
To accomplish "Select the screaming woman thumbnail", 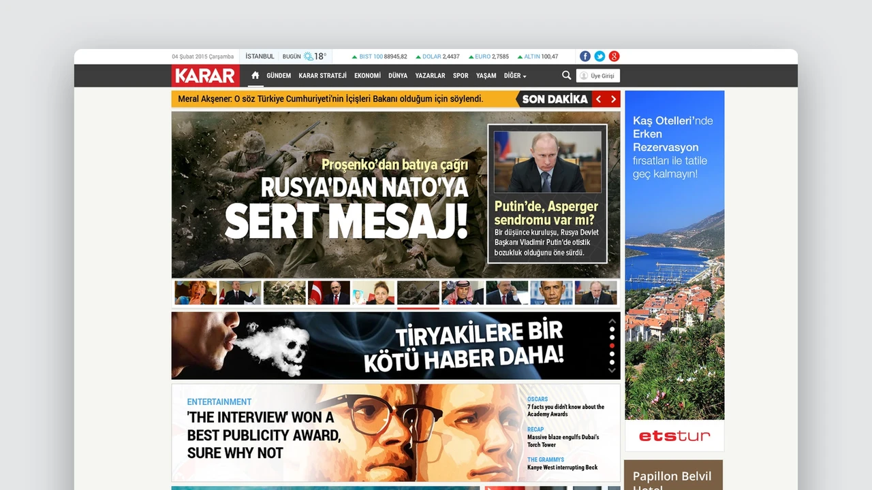I will (196, 293).
